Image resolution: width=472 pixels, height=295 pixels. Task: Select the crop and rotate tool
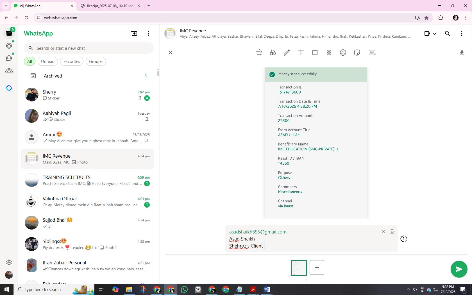pos(259,53)
